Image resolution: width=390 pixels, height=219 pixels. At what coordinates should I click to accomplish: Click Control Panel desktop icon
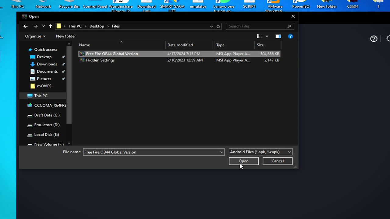tap(95, 4)
